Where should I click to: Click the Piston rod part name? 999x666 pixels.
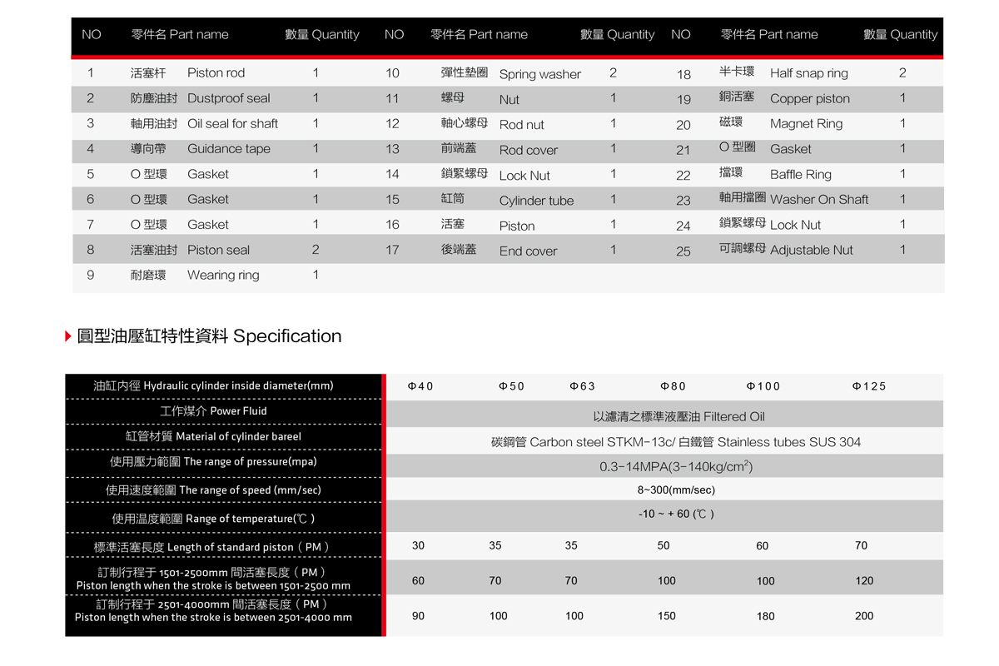click(x=216, y=73)
